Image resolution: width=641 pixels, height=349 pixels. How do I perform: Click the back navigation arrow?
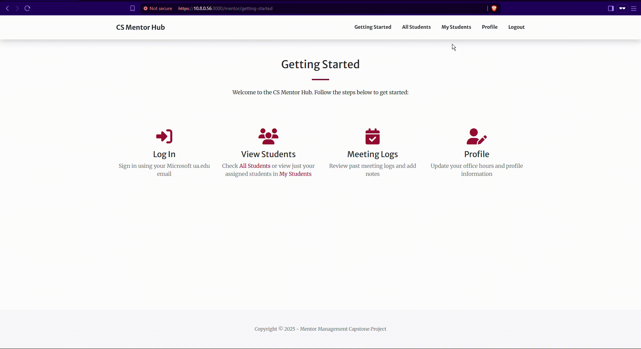7,8
